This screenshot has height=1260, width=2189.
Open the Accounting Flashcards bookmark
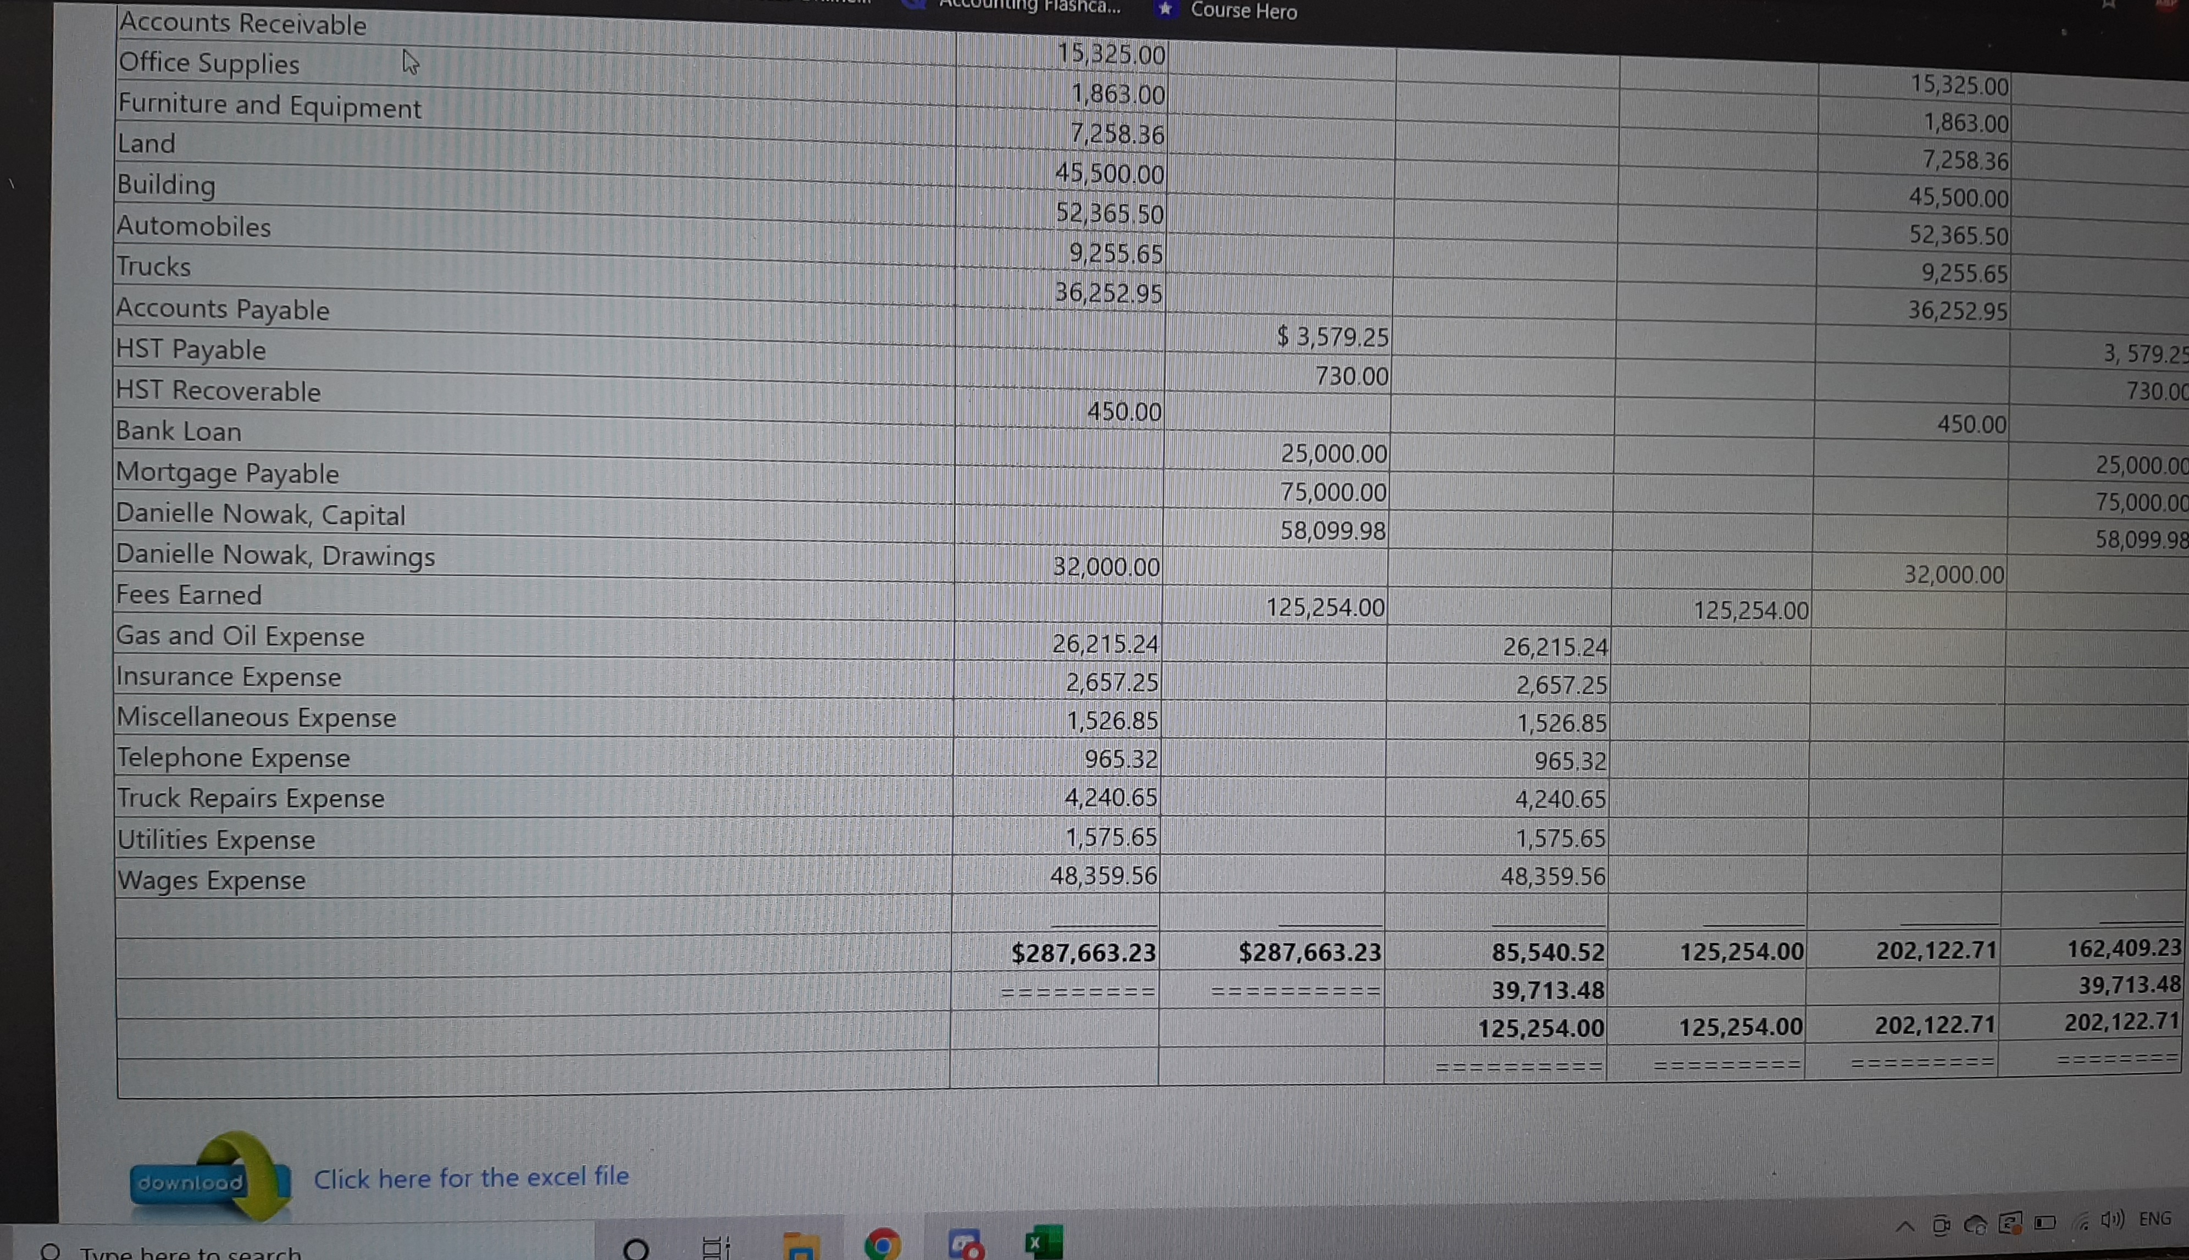point(1030,8)
